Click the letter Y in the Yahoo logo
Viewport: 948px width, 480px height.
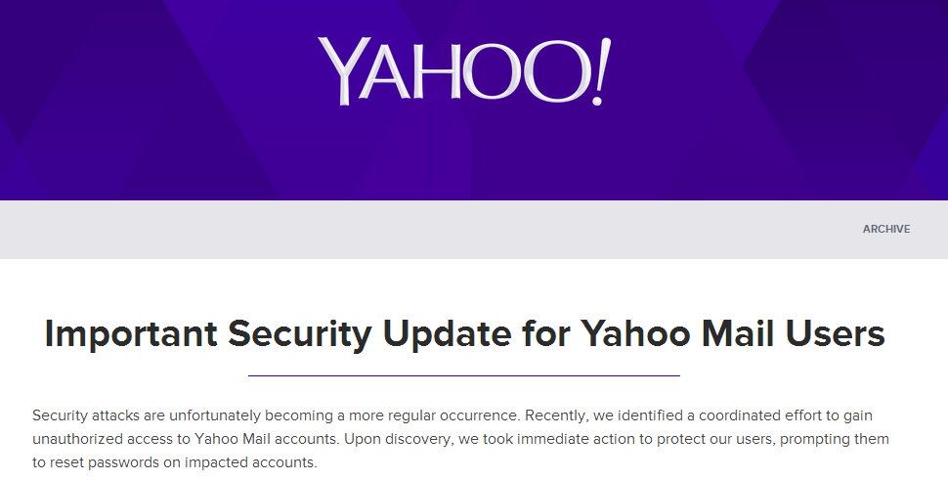click(340, 71)
